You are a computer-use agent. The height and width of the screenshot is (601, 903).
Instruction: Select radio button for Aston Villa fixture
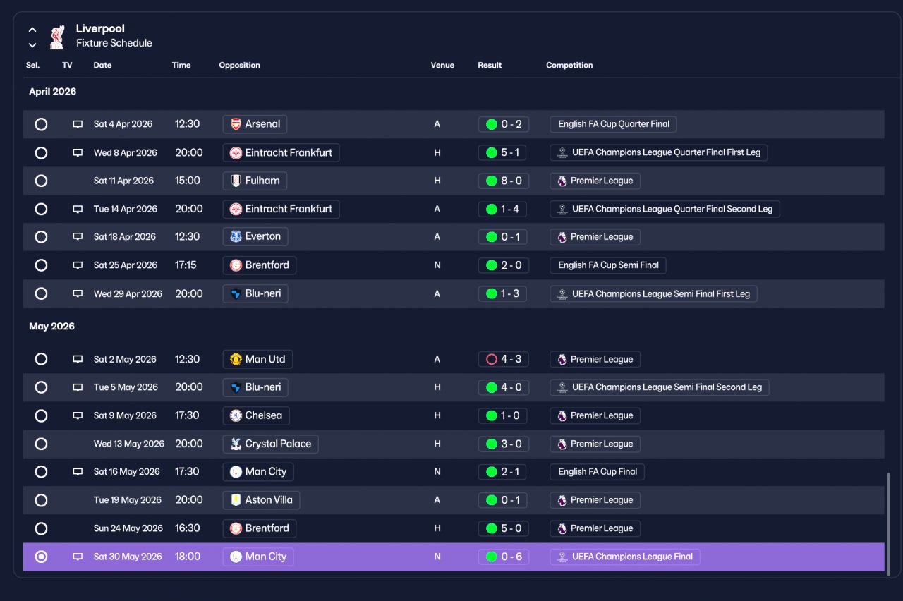tap(41, 500)
